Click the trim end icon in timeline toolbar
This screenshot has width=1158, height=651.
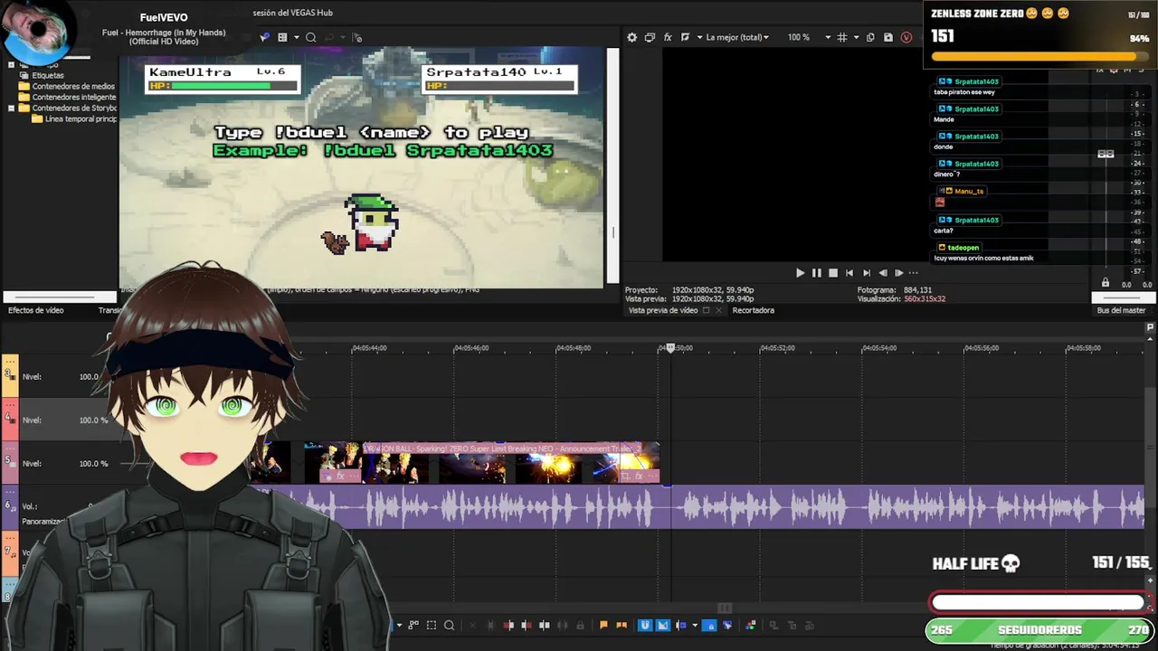click(x=527, y=625)
